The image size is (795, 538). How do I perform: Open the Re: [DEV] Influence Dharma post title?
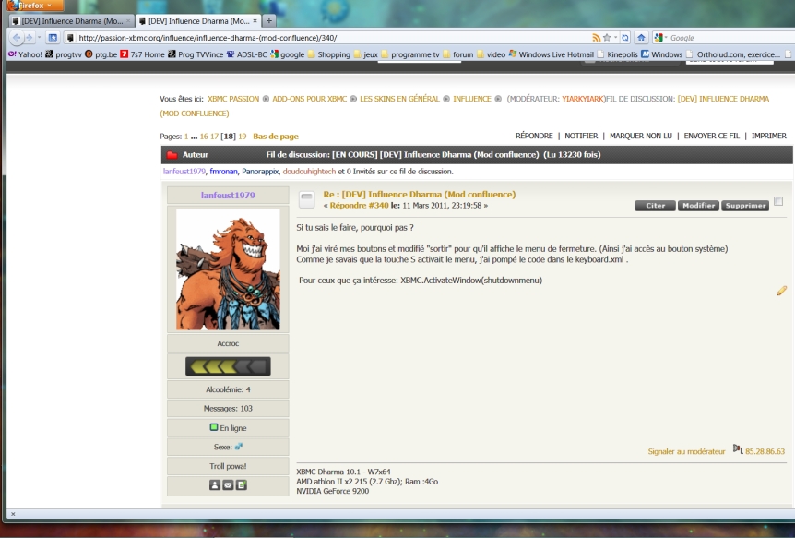pyautogui.click(x=420, y=194)
